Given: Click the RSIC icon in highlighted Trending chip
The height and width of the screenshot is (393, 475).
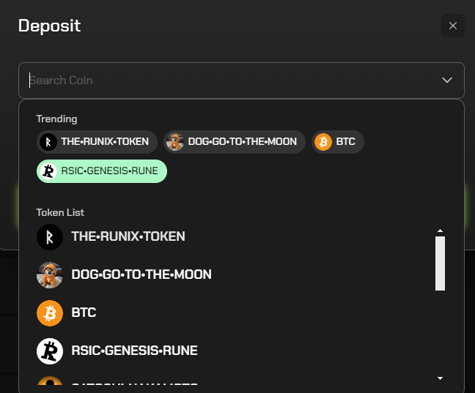Looking at the screenshot, I should click(48, 171).
